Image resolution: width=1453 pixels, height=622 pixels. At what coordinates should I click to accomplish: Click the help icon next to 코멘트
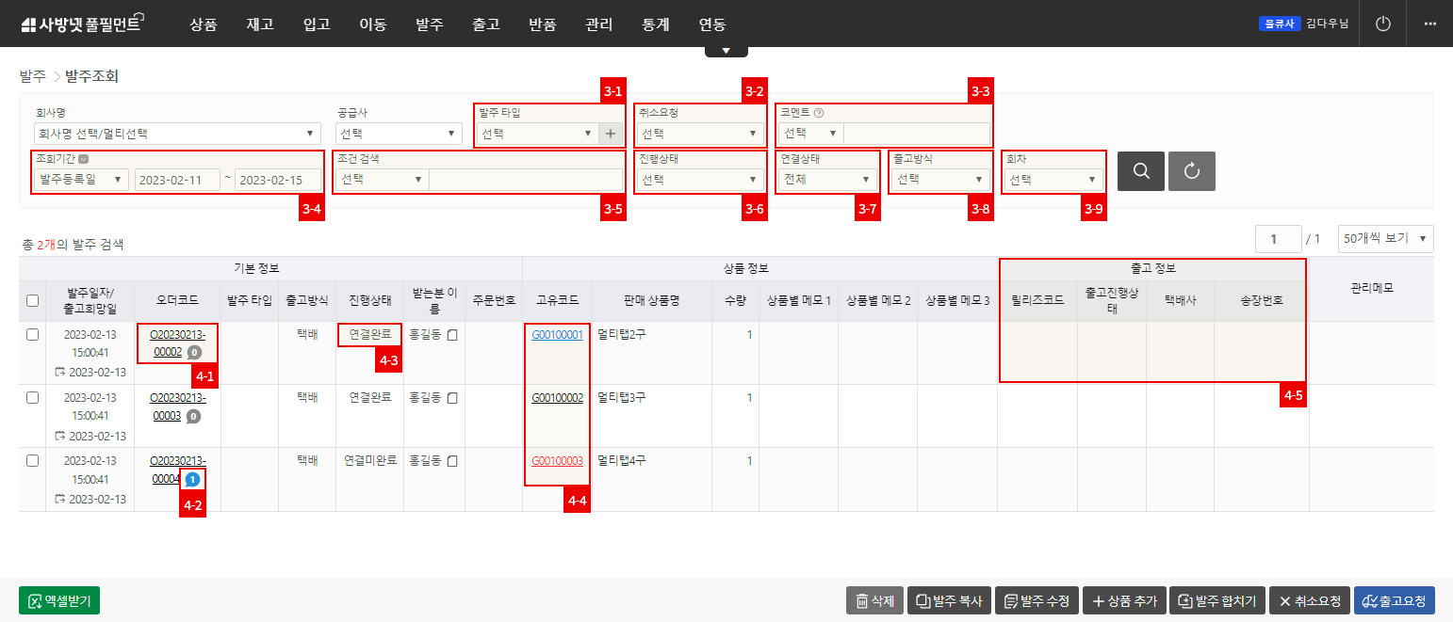click(x=819, y=113)
